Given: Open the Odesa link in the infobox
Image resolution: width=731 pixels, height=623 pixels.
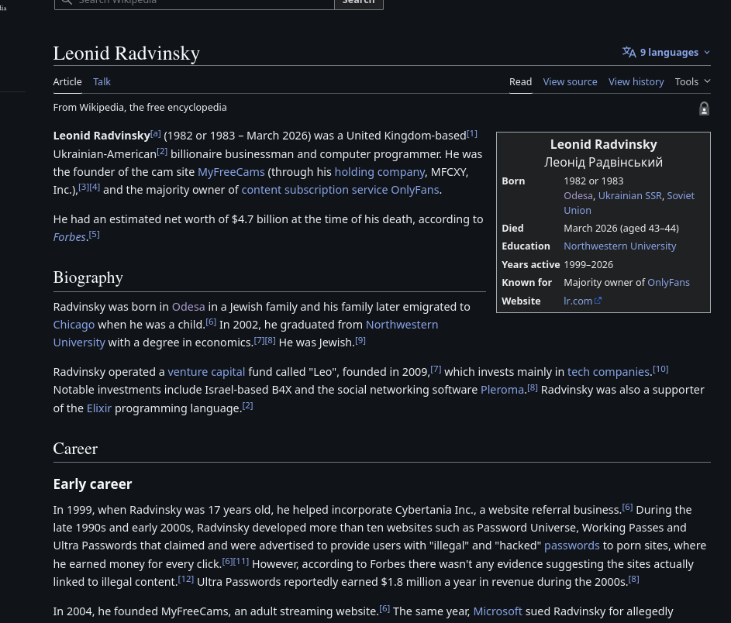Looking at the screenshot, I should (578, 196).
